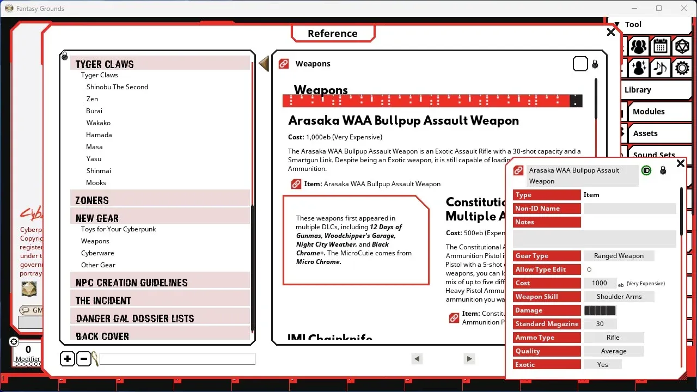Toggle the Exotic value Yes

(x=602, y=365)
